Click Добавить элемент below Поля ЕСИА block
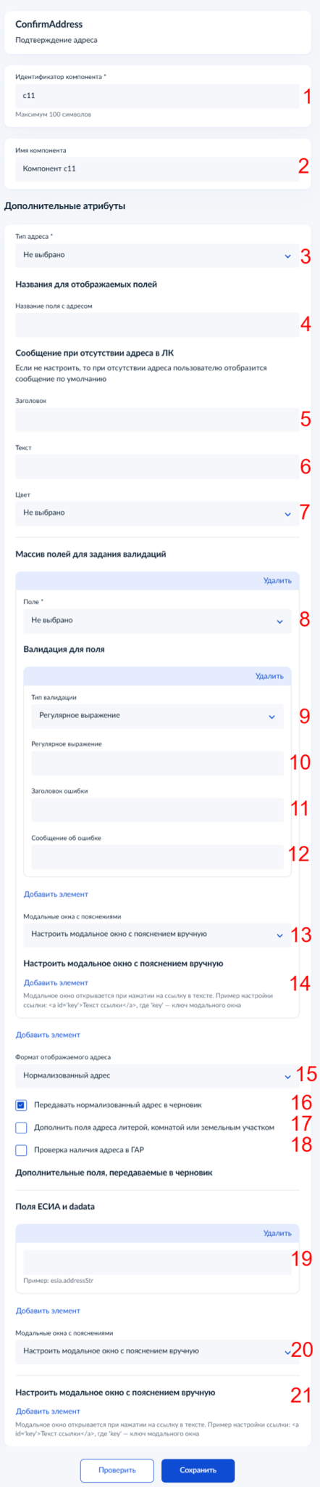 [x=48, y=1311]
